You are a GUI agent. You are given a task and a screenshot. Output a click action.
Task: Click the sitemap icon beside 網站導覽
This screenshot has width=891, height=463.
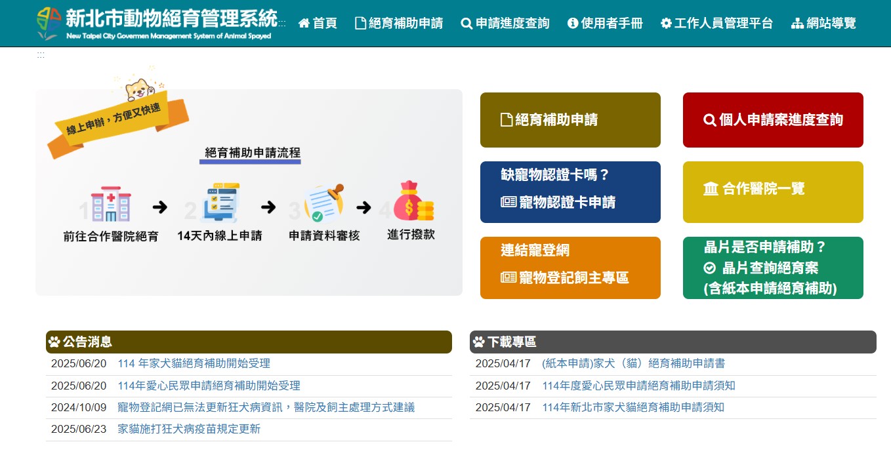point(797,24)
